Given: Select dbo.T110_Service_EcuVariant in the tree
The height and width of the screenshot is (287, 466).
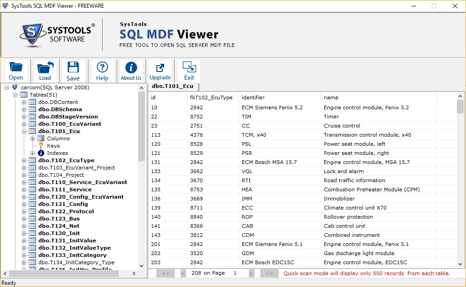Looking at the screenshot, I should tap(83, 182).
